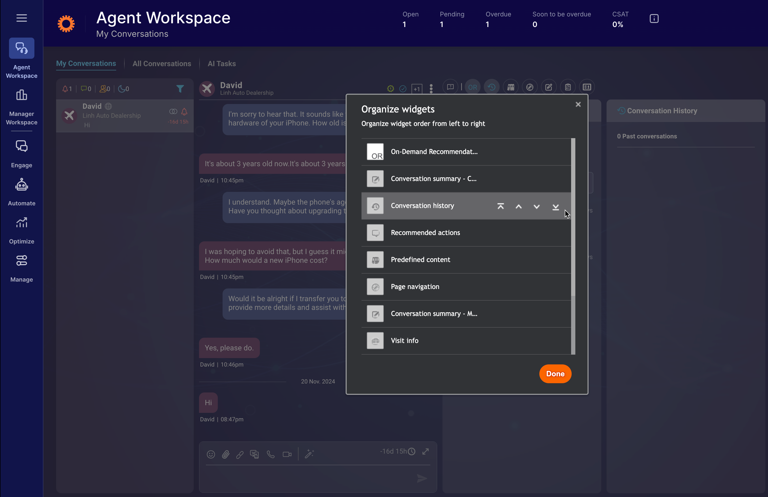Open the Engage section
768x497 pixels.
(22, 154)
